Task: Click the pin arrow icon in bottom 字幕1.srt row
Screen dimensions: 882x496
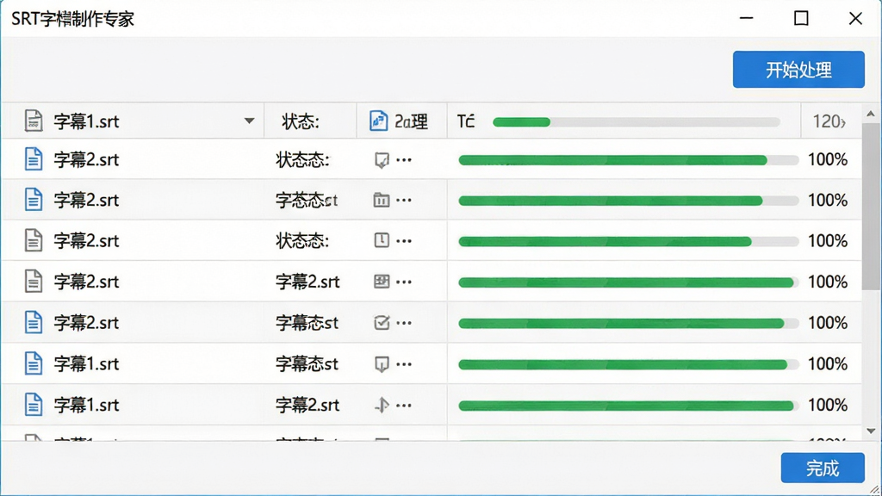Action: click(382, 405)
